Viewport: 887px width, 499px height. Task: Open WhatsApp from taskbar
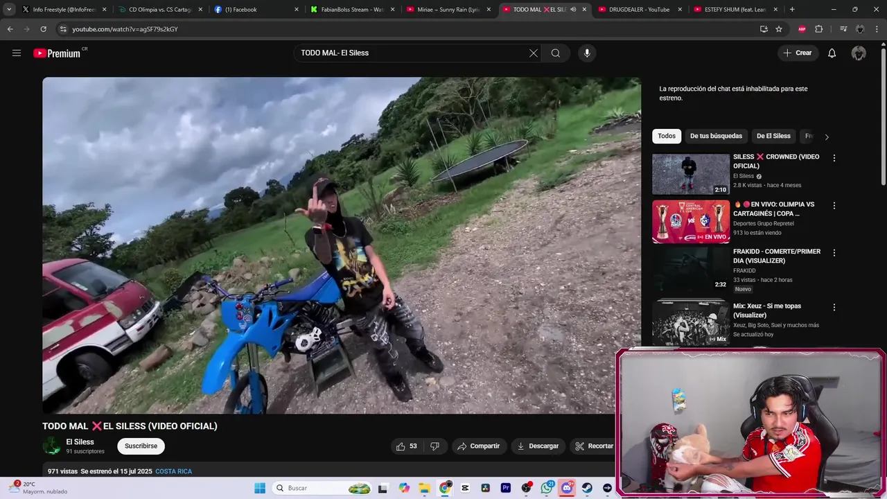[547, 488]
